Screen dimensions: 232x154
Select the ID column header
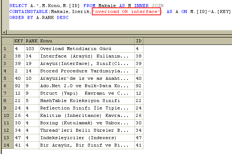coord(139,40)
